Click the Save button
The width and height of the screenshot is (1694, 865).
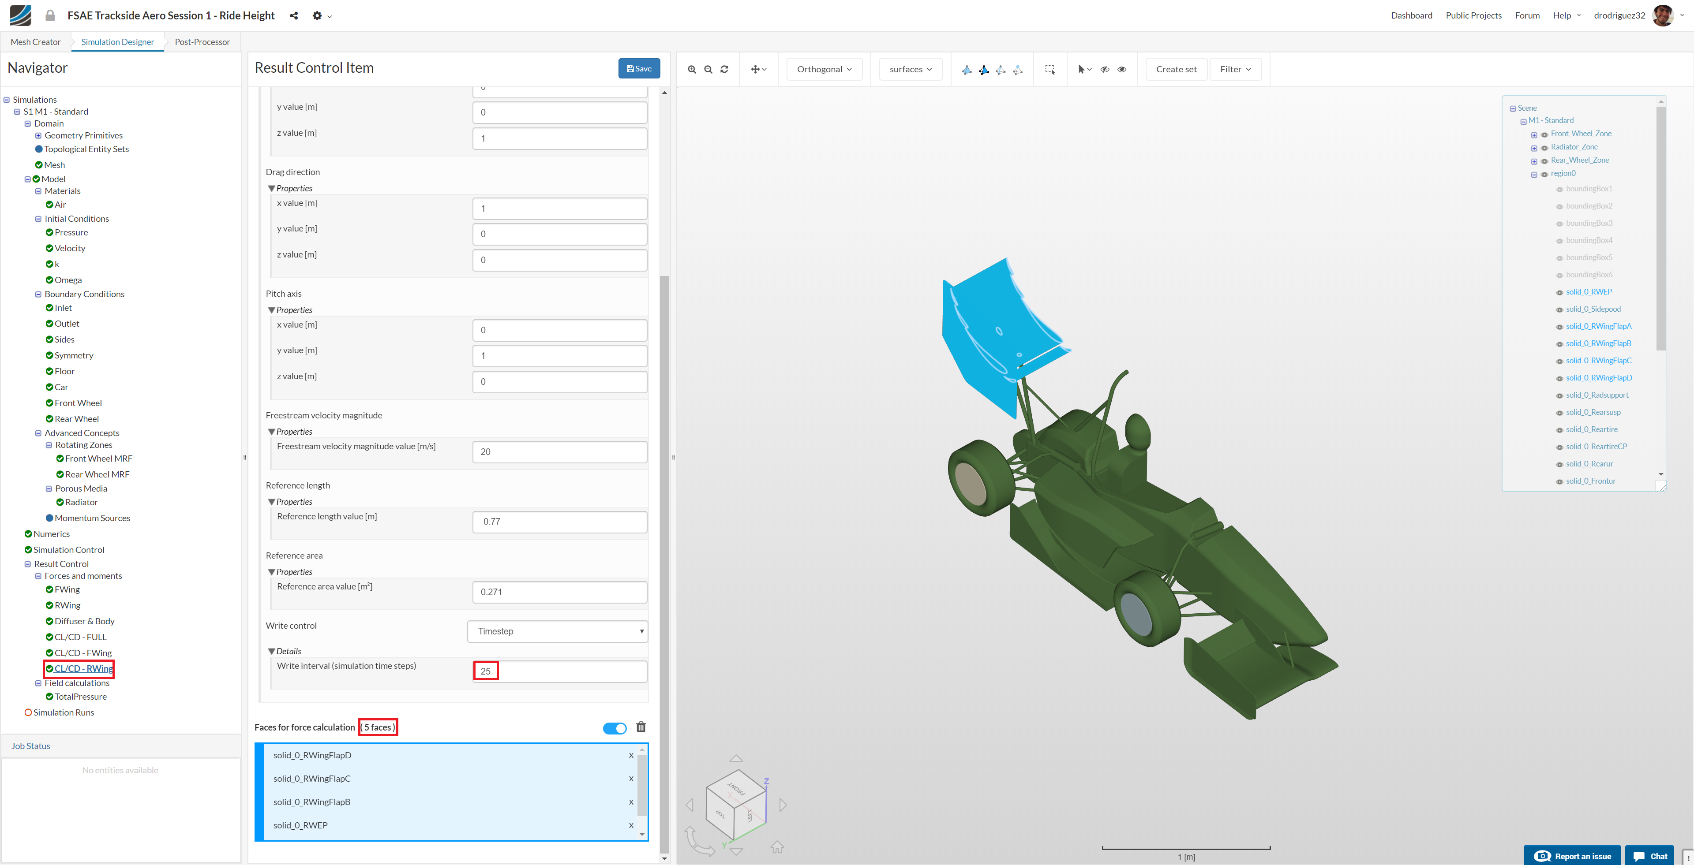pyautogui.click(x=638, y=68)
